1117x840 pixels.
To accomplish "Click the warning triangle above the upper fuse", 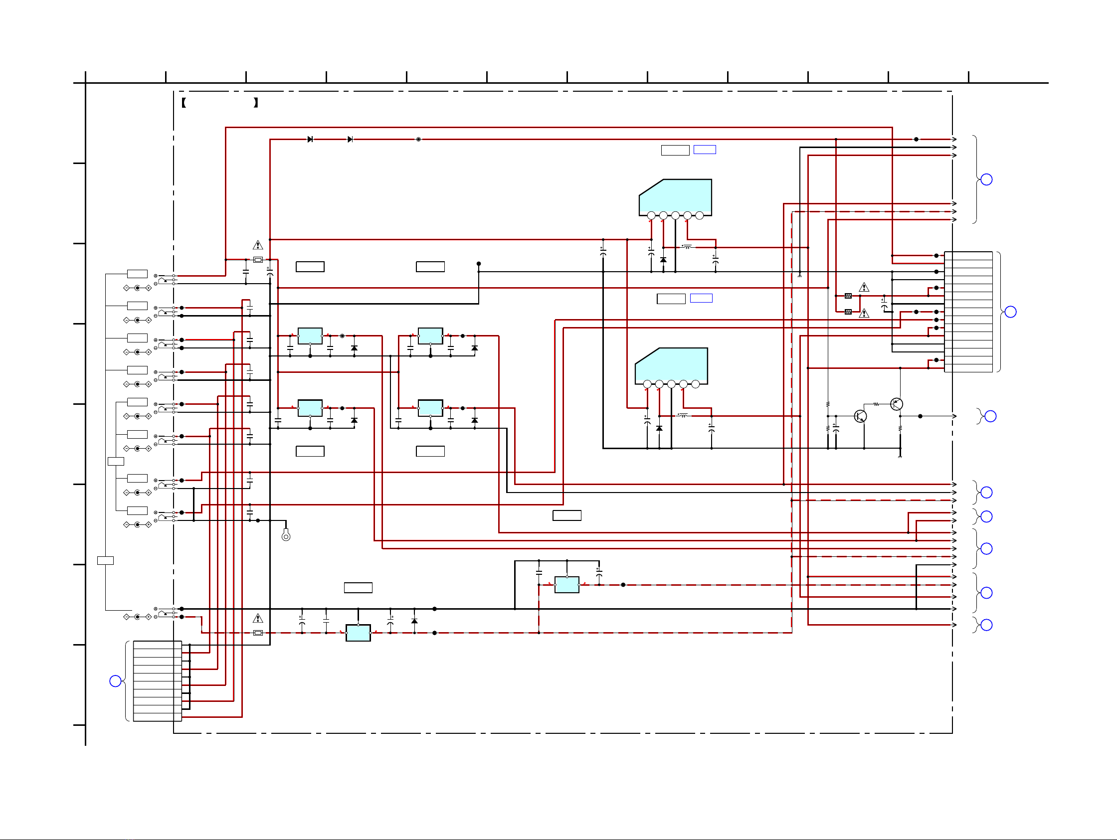I will (x=257, y=245).
